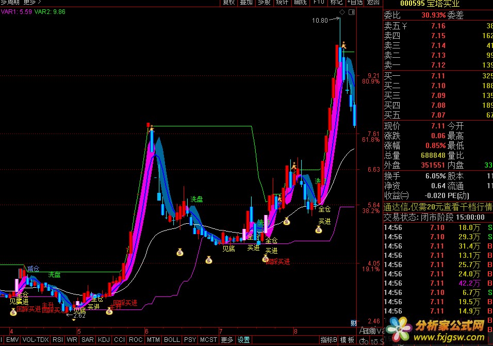Switch to the VOL-TDX indicator tab
The width and height of the screenshot is (493, 346).
tap(36, 340)
